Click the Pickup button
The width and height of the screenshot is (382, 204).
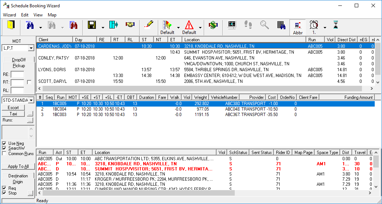[x=19, y=66]
